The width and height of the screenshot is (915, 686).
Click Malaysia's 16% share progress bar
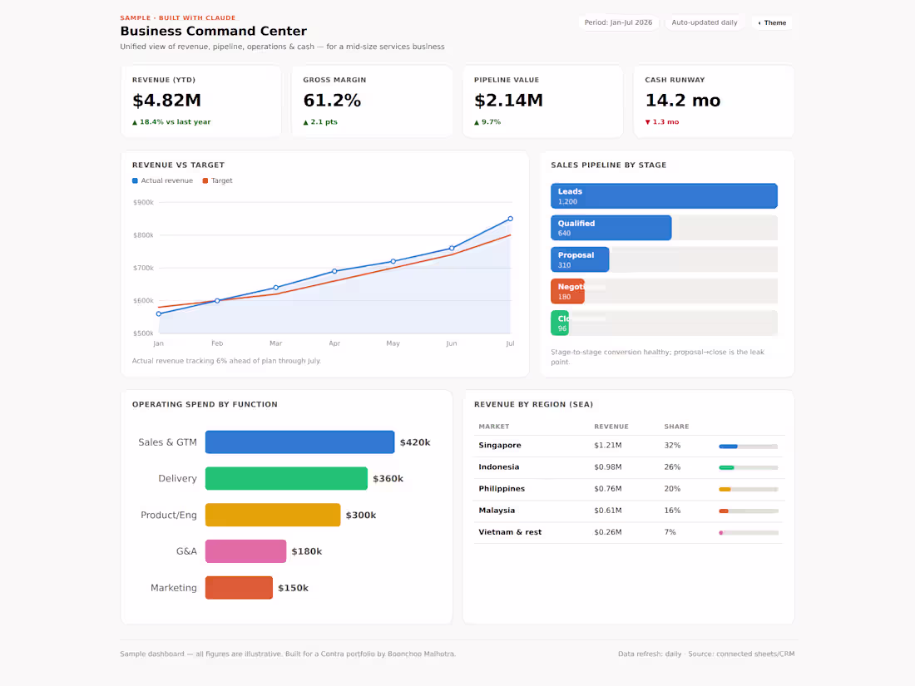point(749,511)
